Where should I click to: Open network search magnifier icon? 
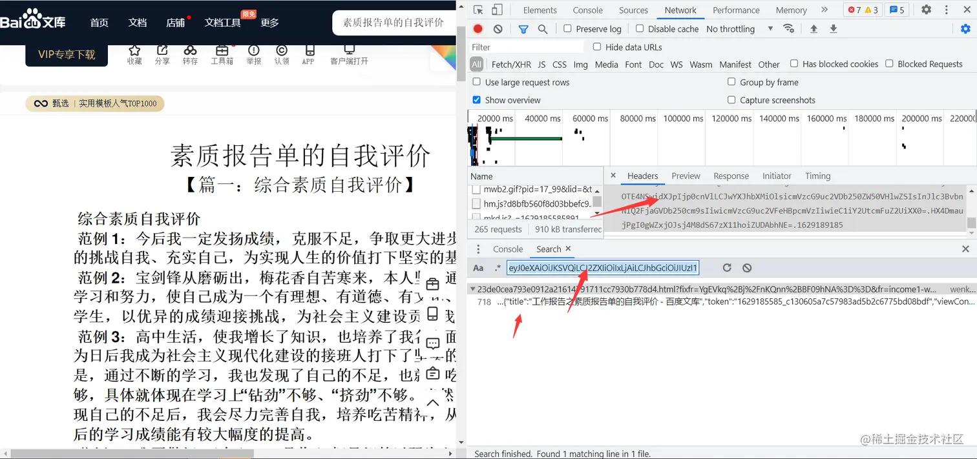(x=543, y=29)
